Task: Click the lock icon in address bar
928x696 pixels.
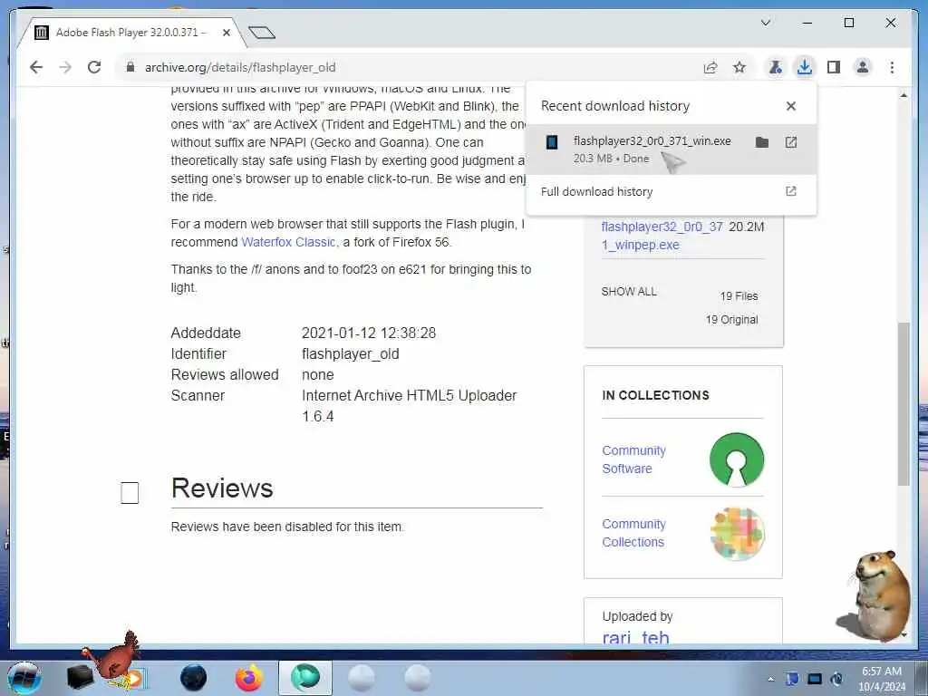Action: (x=130, y=67)
